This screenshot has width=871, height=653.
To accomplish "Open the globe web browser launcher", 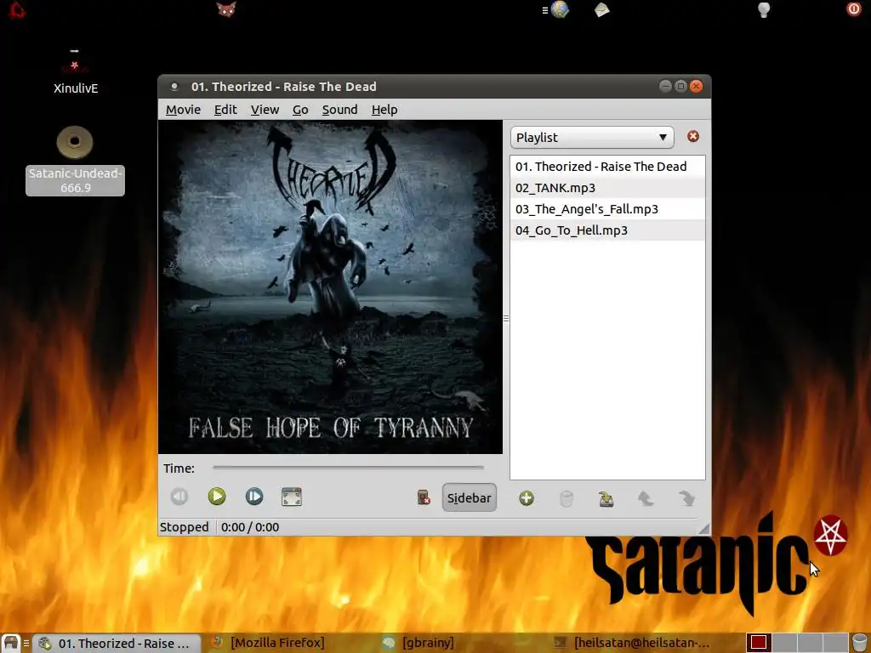I will pos(560,9).
